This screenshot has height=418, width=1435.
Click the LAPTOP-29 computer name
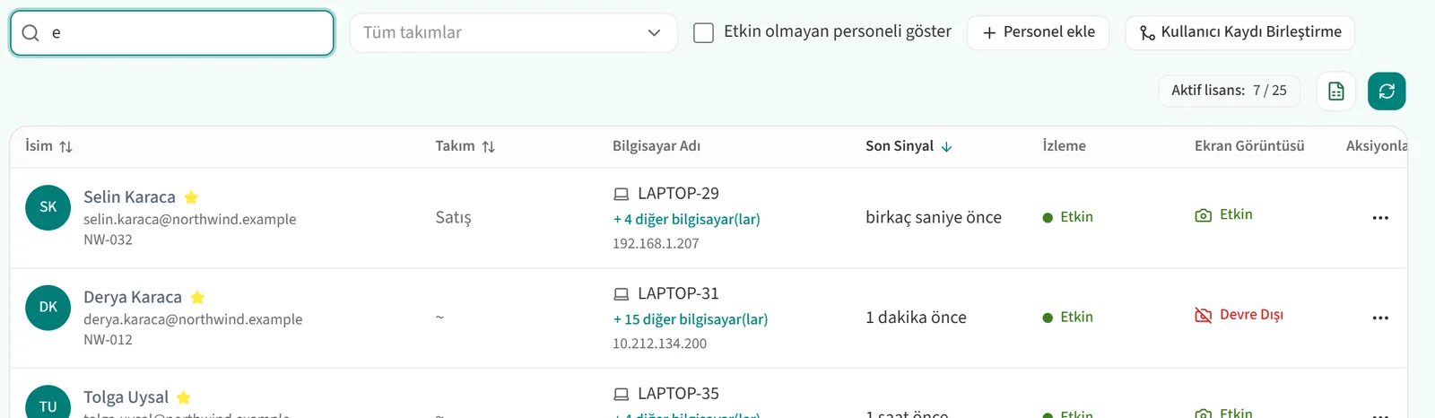(678, 194)
